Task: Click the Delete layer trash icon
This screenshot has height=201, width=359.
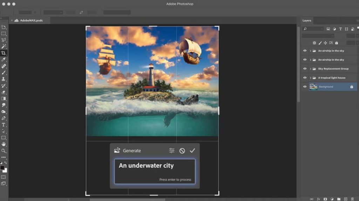Action: [353, 199]
